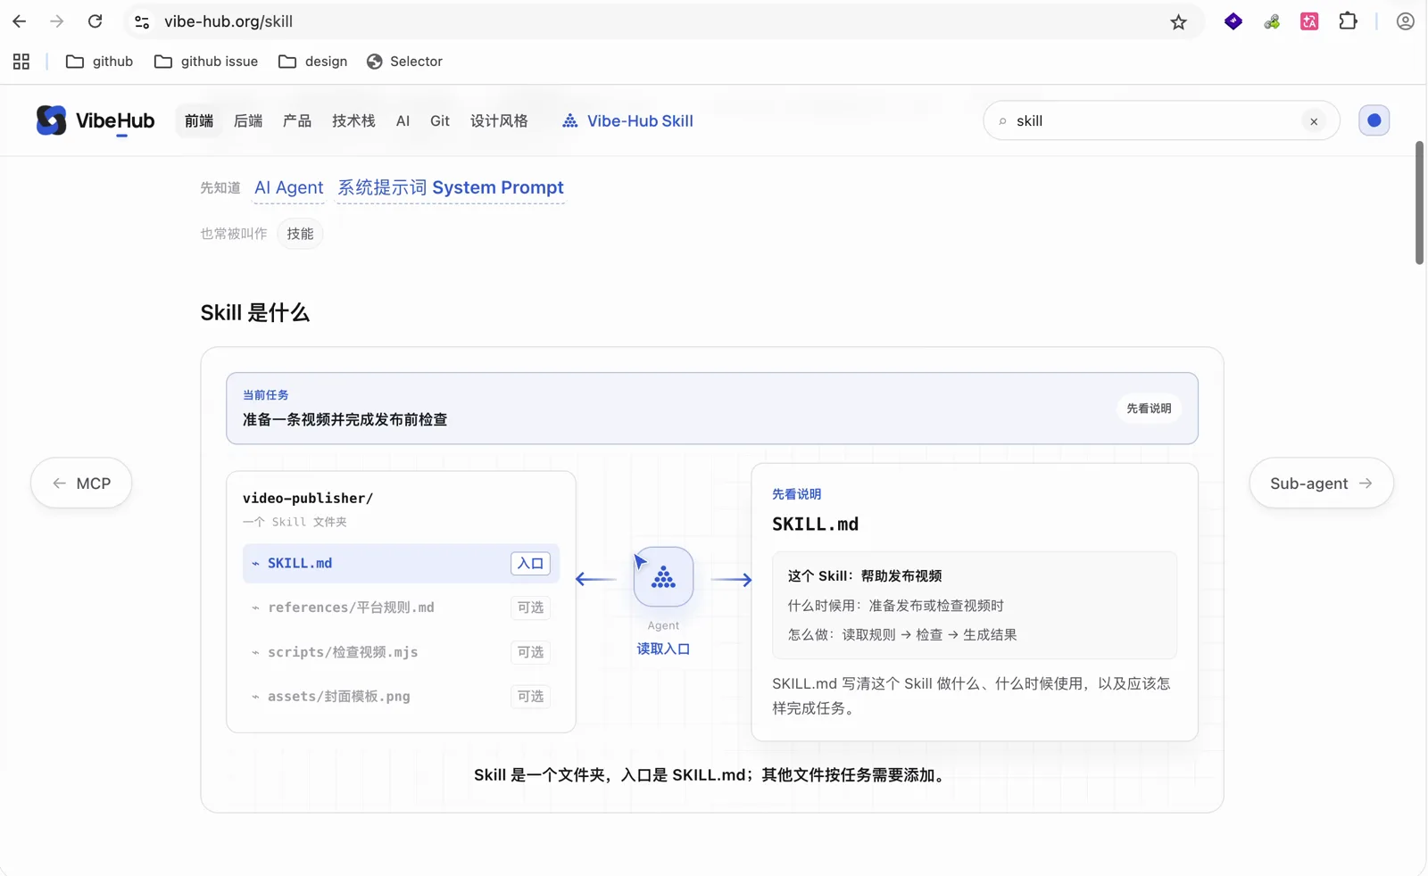Open the Selector bookmark
The width and height of the screenshot is (1428, 876).
point(404,62)
